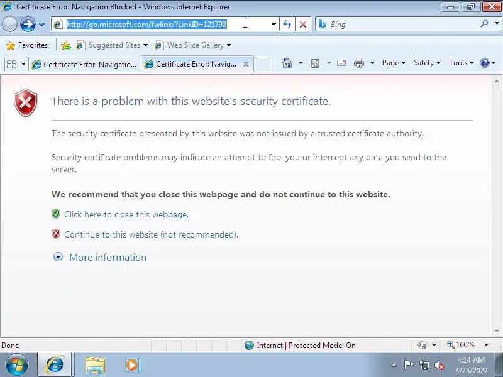Click the Done status bar text
This screenshot has height=377, width=503.
pos(10,346)
